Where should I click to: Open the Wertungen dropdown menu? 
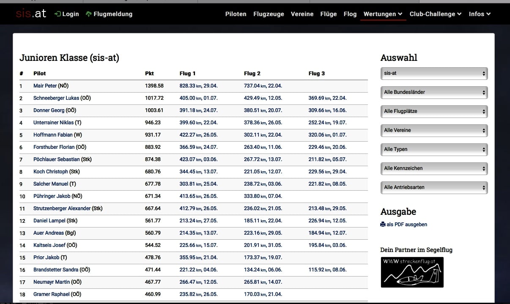(383, 14)
